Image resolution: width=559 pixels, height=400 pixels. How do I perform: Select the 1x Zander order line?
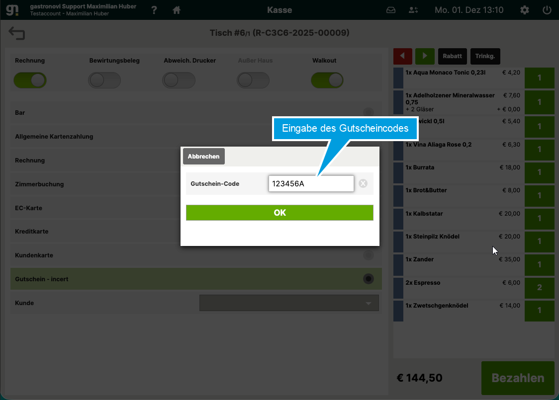459,264
